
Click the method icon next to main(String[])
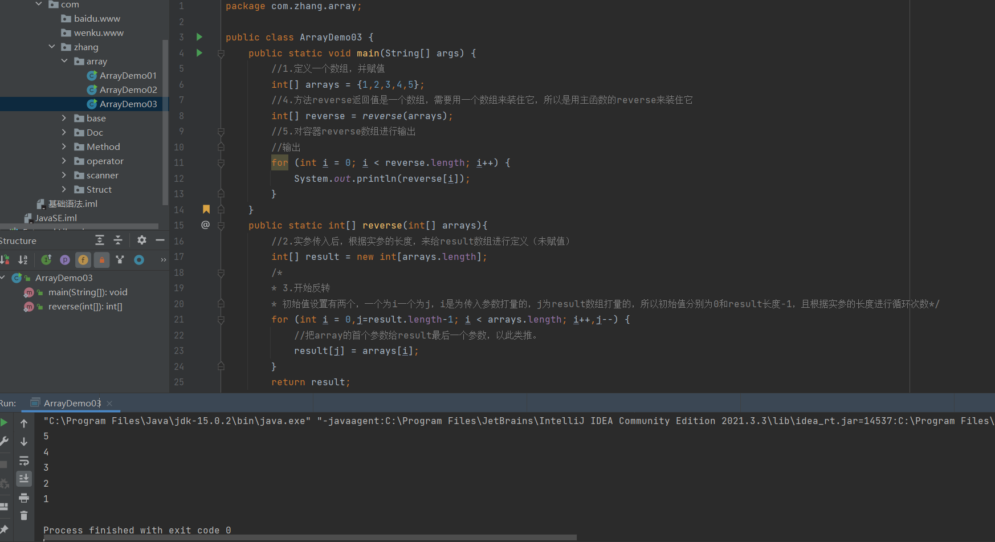(28, 292)
